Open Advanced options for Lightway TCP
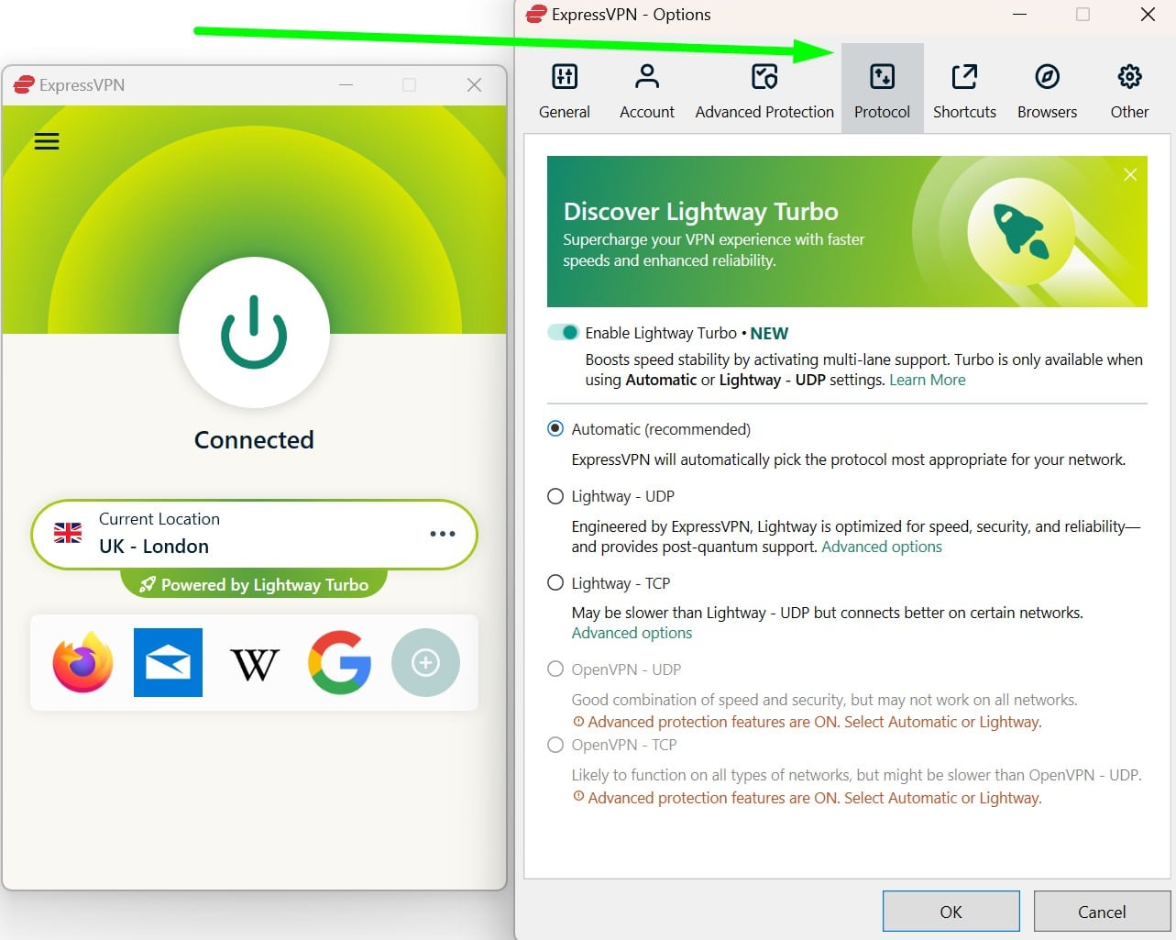Viewport: 1176px width, 940px height. coord(632,633)
